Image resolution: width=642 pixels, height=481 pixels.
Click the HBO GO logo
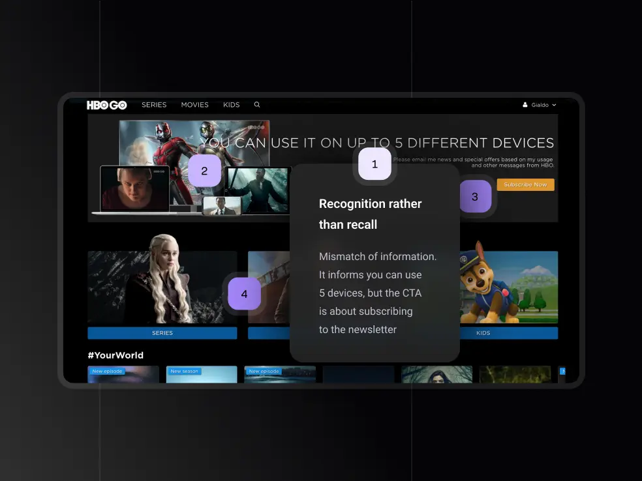click(106, 105)
